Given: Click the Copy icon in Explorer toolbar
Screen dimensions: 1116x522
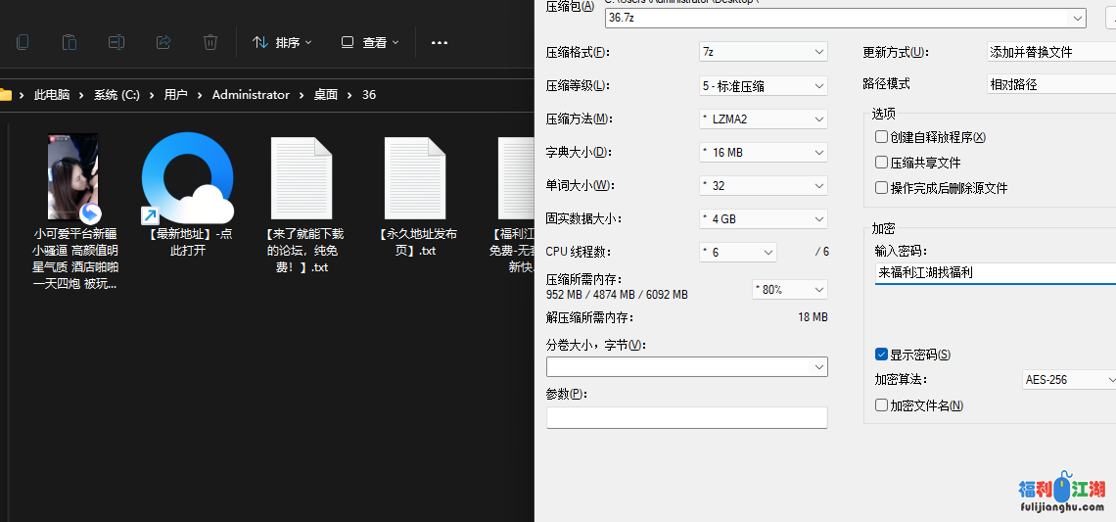Looking at the screenshot, I should 23,42.
